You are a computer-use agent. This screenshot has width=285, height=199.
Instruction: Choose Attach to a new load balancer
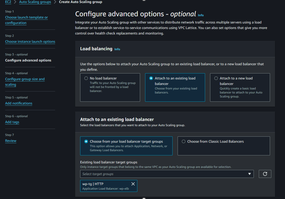[216, 78]
